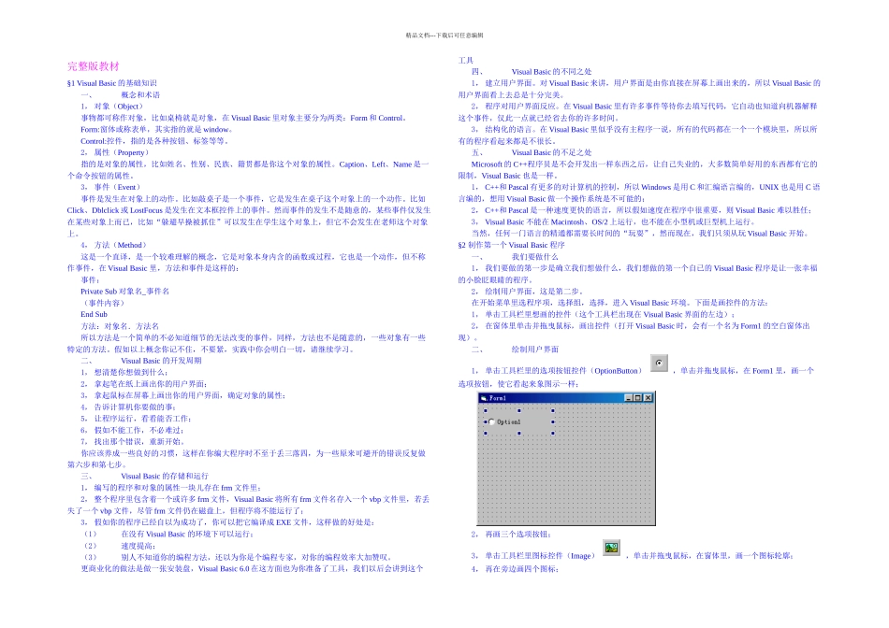Click the line beginning 'Form:窗体或称表单'
Screen dimensions: 889x628
[x=156, y=129]
